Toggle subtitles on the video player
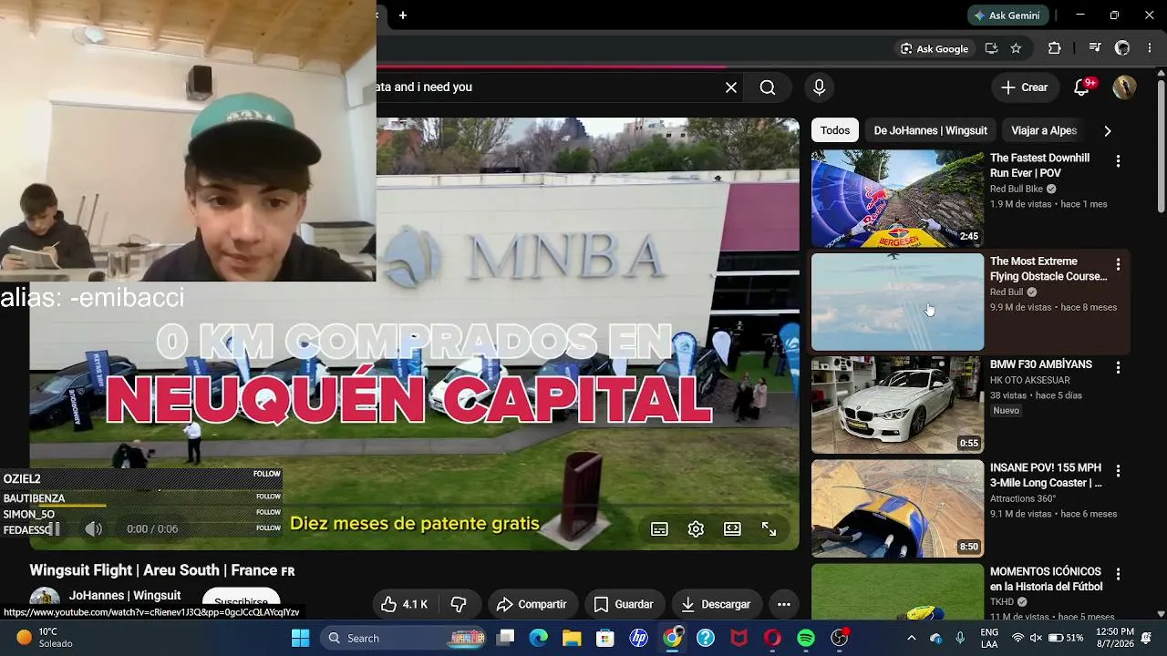 coord(659,529)
